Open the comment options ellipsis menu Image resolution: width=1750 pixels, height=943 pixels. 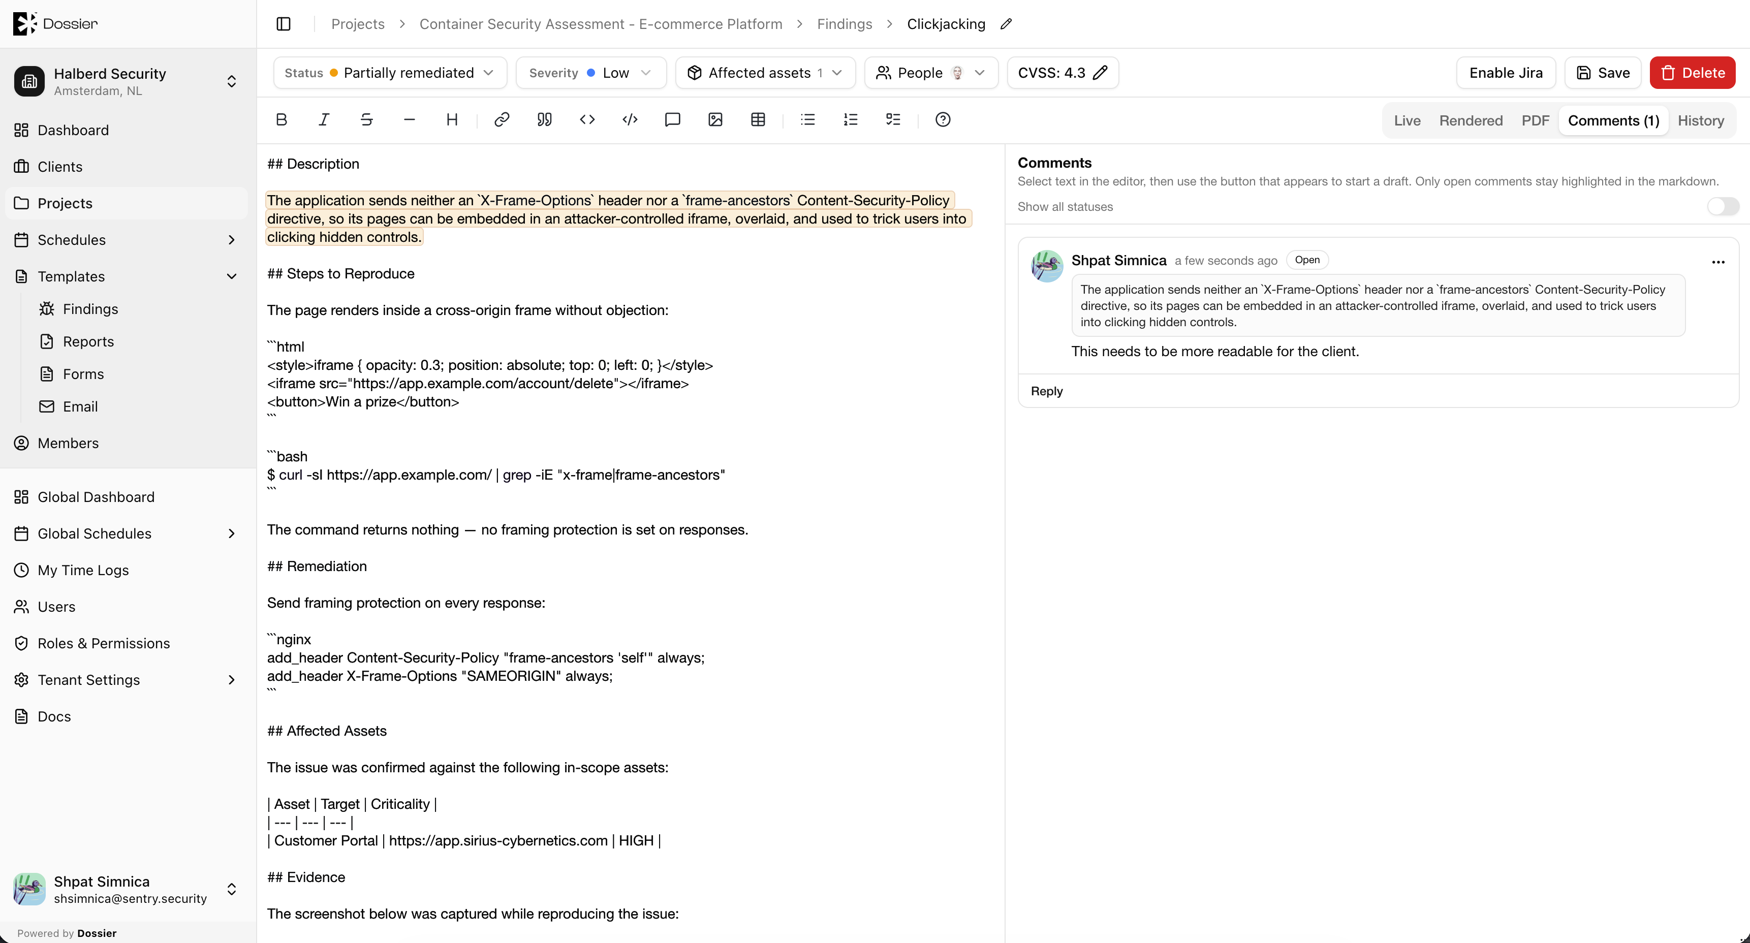[1718, 262]
